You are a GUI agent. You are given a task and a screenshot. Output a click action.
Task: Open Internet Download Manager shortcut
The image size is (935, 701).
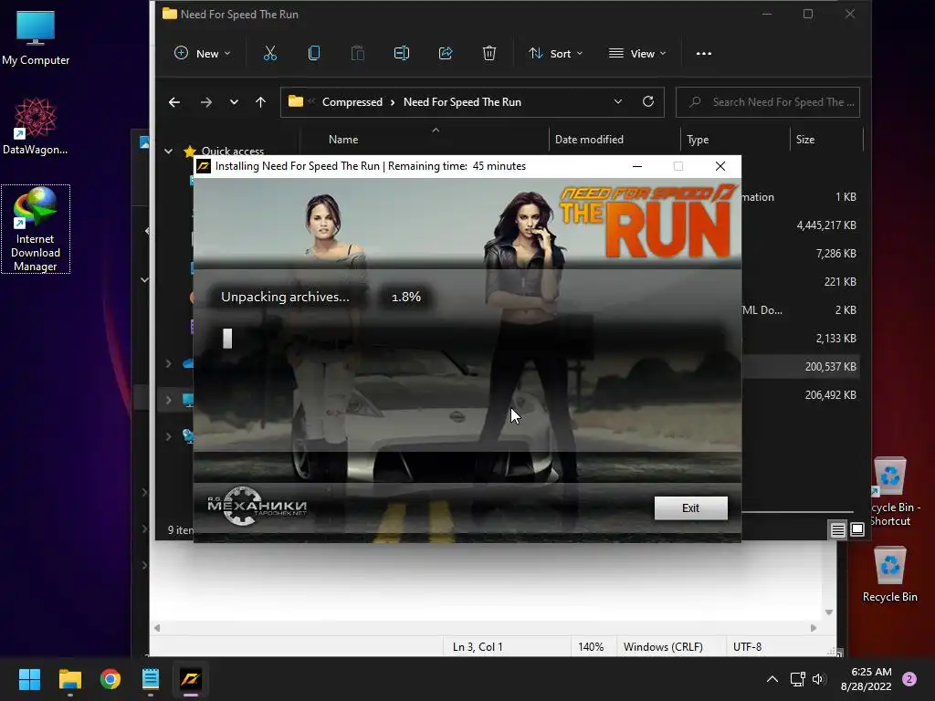click(x=36, y=229)
